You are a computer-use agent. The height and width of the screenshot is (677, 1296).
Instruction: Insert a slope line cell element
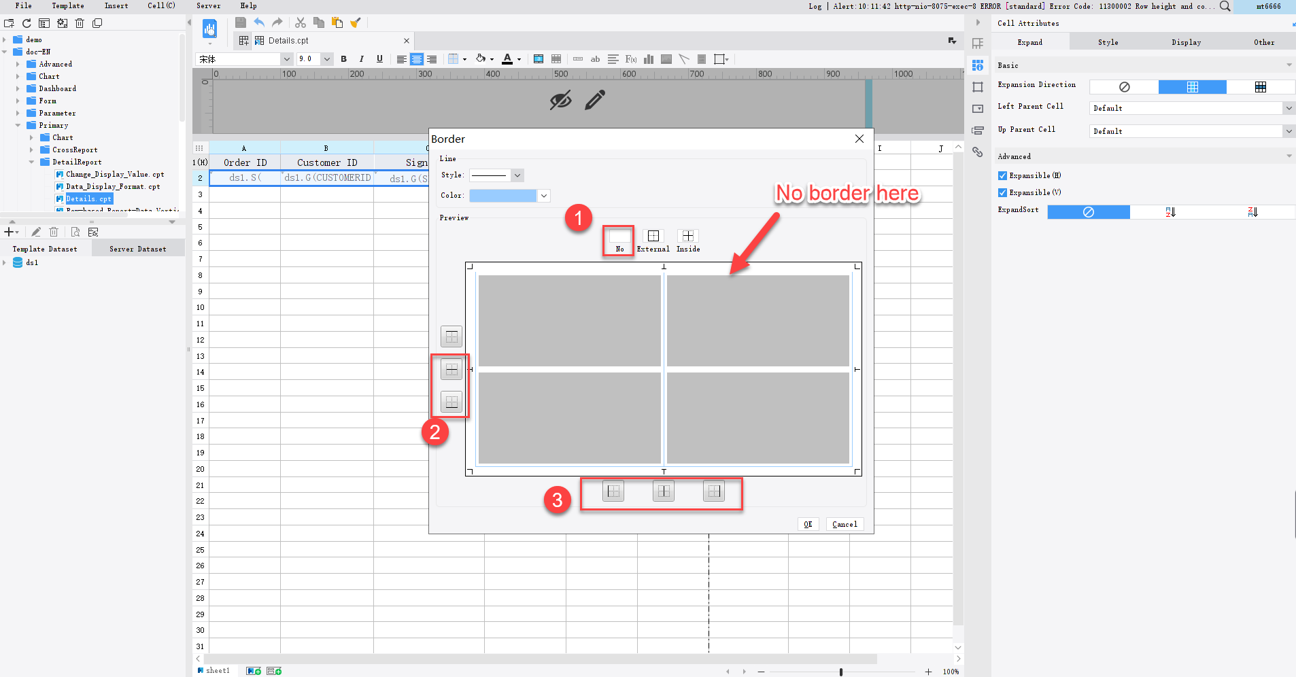coord(684,59)
